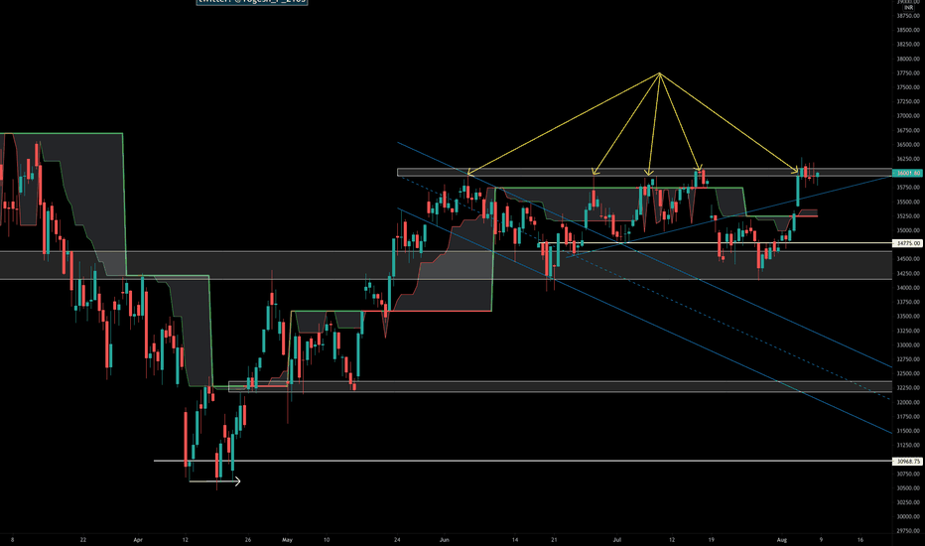Viewport: 925px width, 546px height.
Task: Click the 31500.00 price axis value
Action: (x=908, y=431)
